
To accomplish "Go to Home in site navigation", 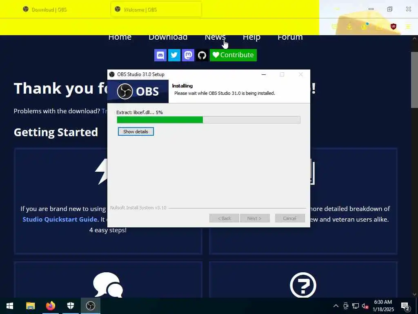I will [120, 37].
